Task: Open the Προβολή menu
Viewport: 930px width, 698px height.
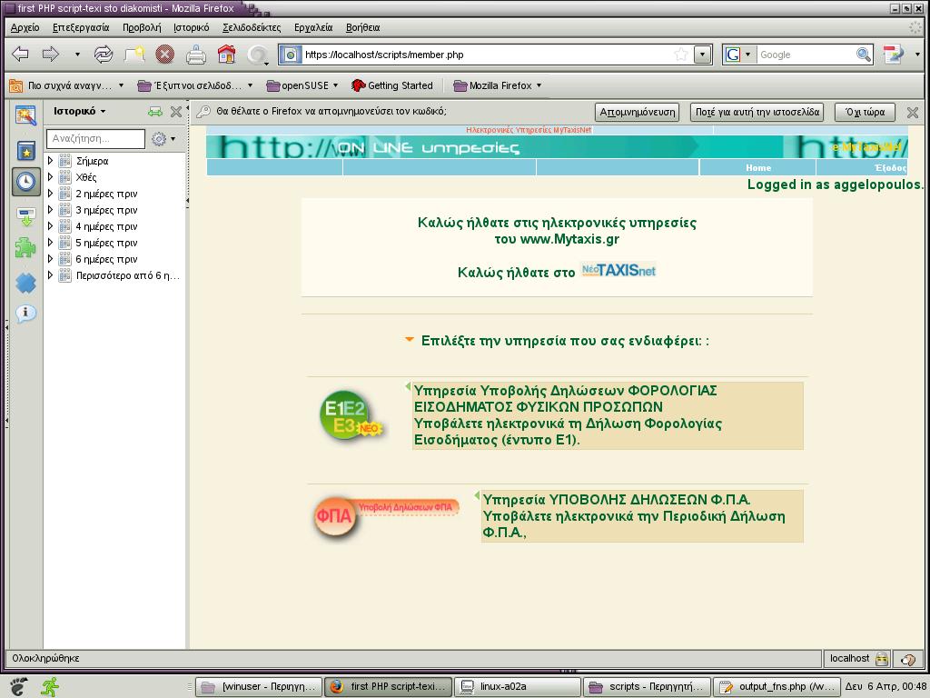Action: [142, 27]
